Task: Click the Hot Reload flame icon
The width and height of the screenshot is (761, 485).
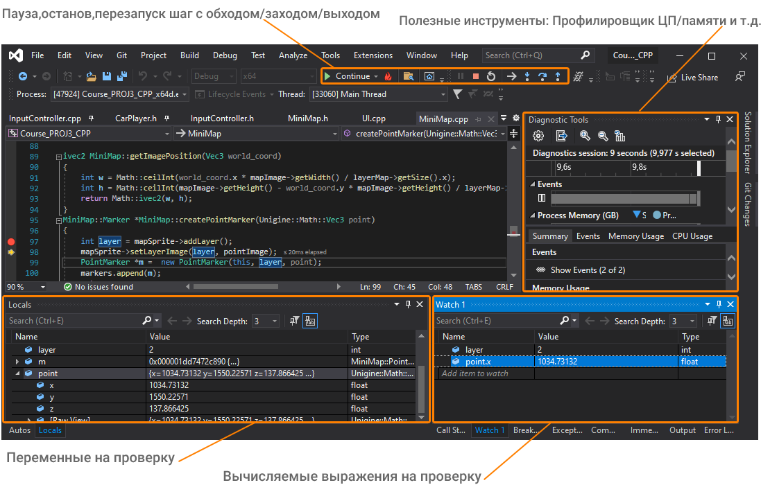Action: [x=388, y=76]
